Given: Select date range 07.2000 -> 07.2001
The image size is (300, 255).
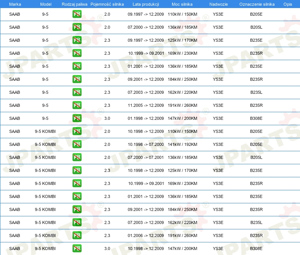Looking at the screenshot, I should coord(146,157).
